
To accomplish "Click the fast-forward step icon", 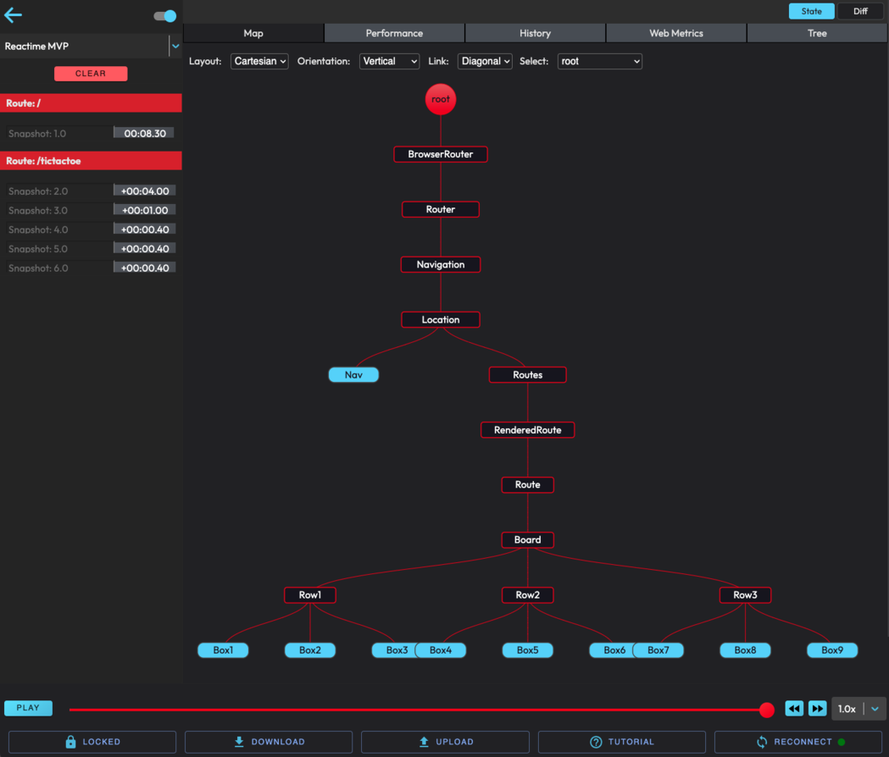I will (818, 708).
